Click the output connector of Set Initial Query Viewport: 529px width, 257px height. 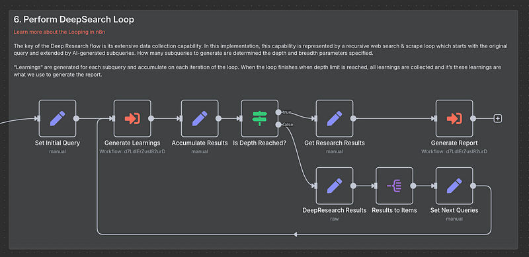click(76, 118)
